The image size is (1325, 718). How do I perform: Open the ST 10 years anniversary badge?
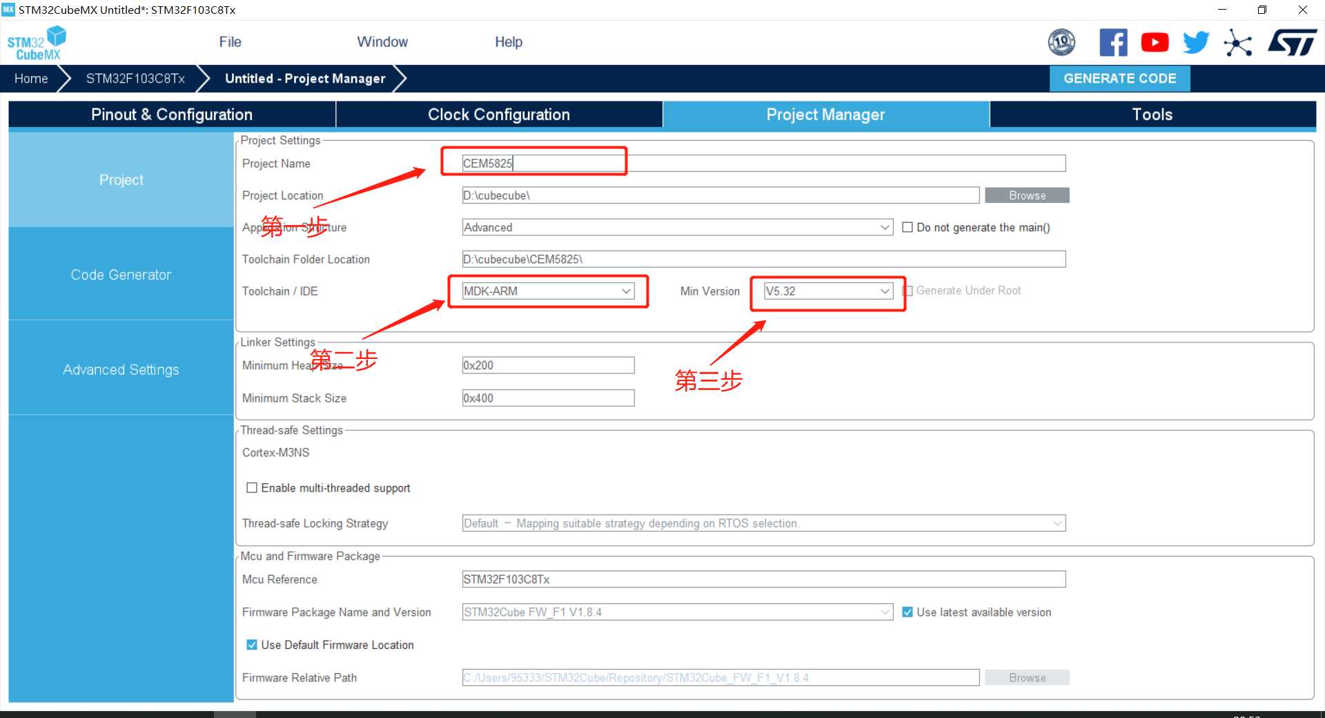(x=1061, y=43)
